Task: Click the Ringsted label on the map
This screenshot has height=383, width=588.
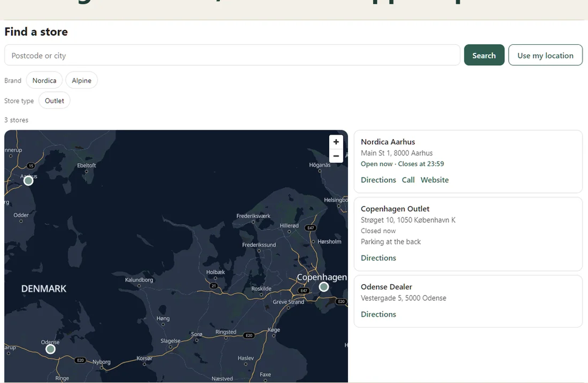Action: [226, 332]
